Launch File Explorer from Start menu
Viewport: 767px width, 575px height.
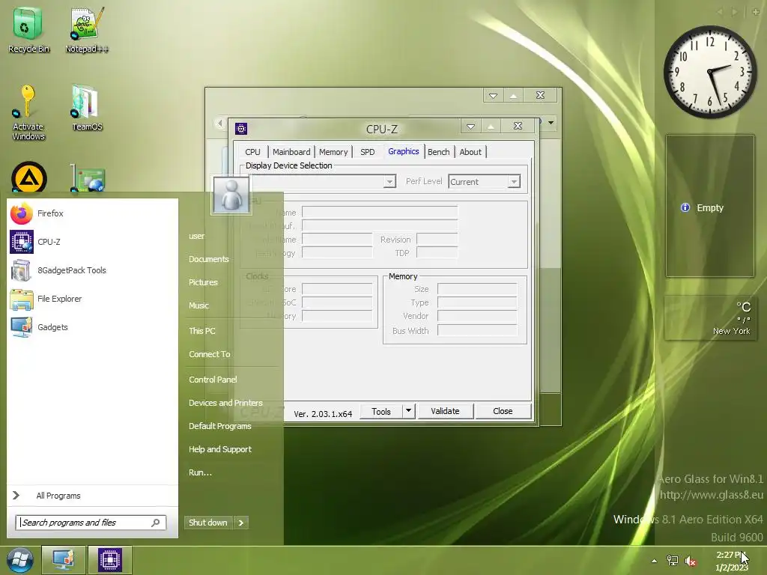point(92,299)
